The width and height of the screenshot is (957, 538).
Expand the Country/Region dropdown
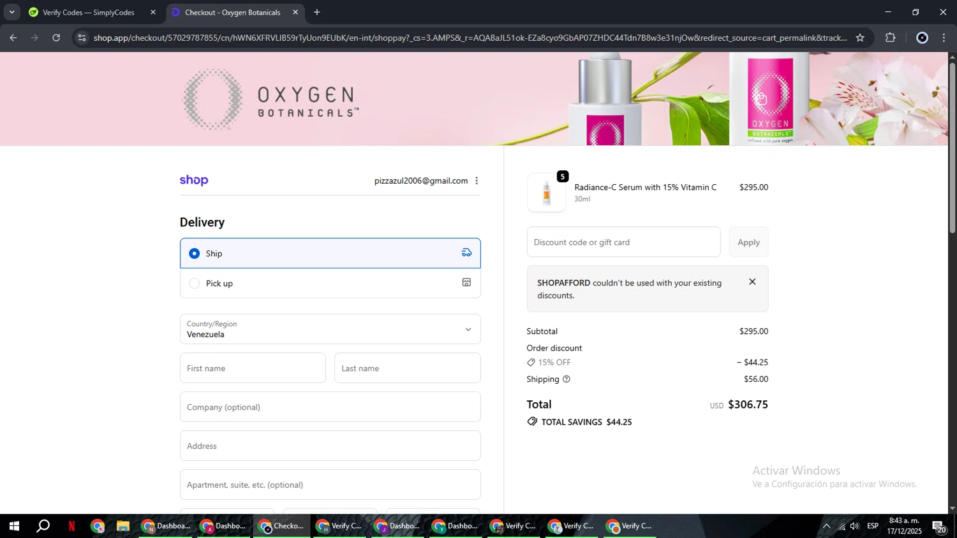[x=330, y=329]
